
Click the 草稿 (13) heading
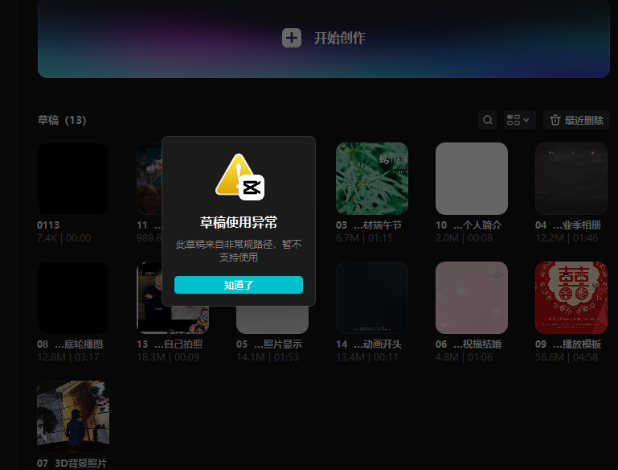62,120
